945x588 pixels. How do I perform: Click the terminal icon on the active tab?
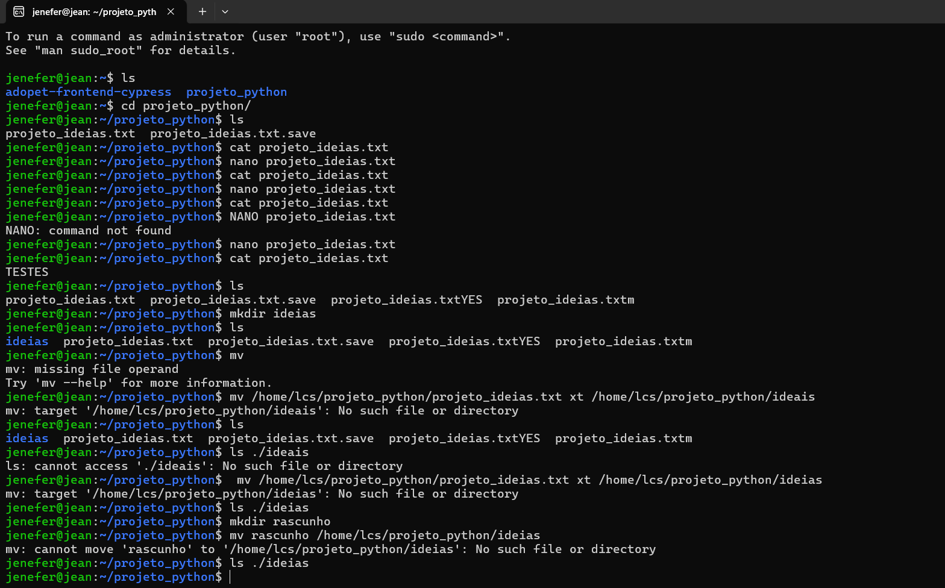19,11
